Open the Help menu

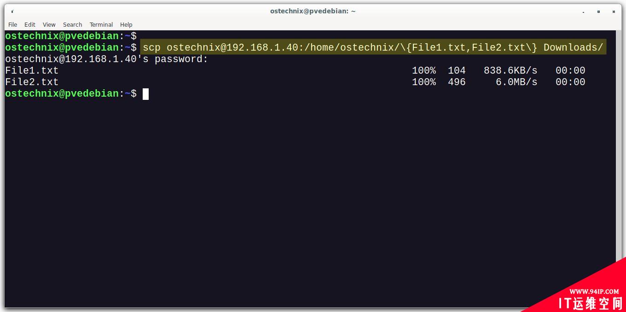tap(126, 24)
